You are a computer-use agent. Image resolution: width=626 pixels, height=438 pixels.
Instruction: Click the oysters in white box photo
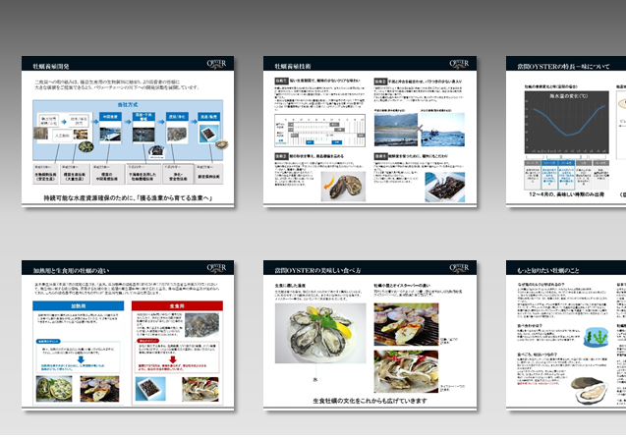tap(445, 187)
